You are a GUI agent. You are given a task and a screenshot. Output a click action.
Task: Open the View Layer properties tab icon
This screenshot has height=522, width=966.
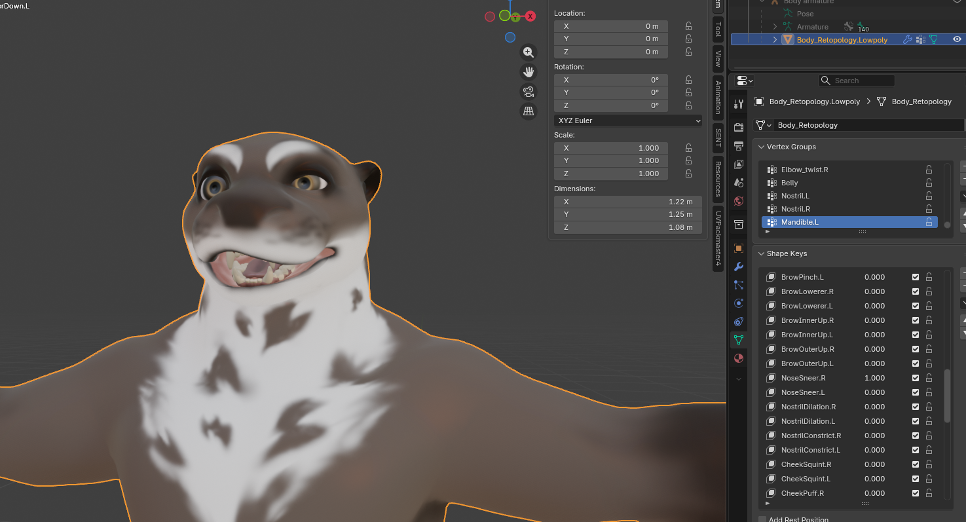click(x=739, y=164)
